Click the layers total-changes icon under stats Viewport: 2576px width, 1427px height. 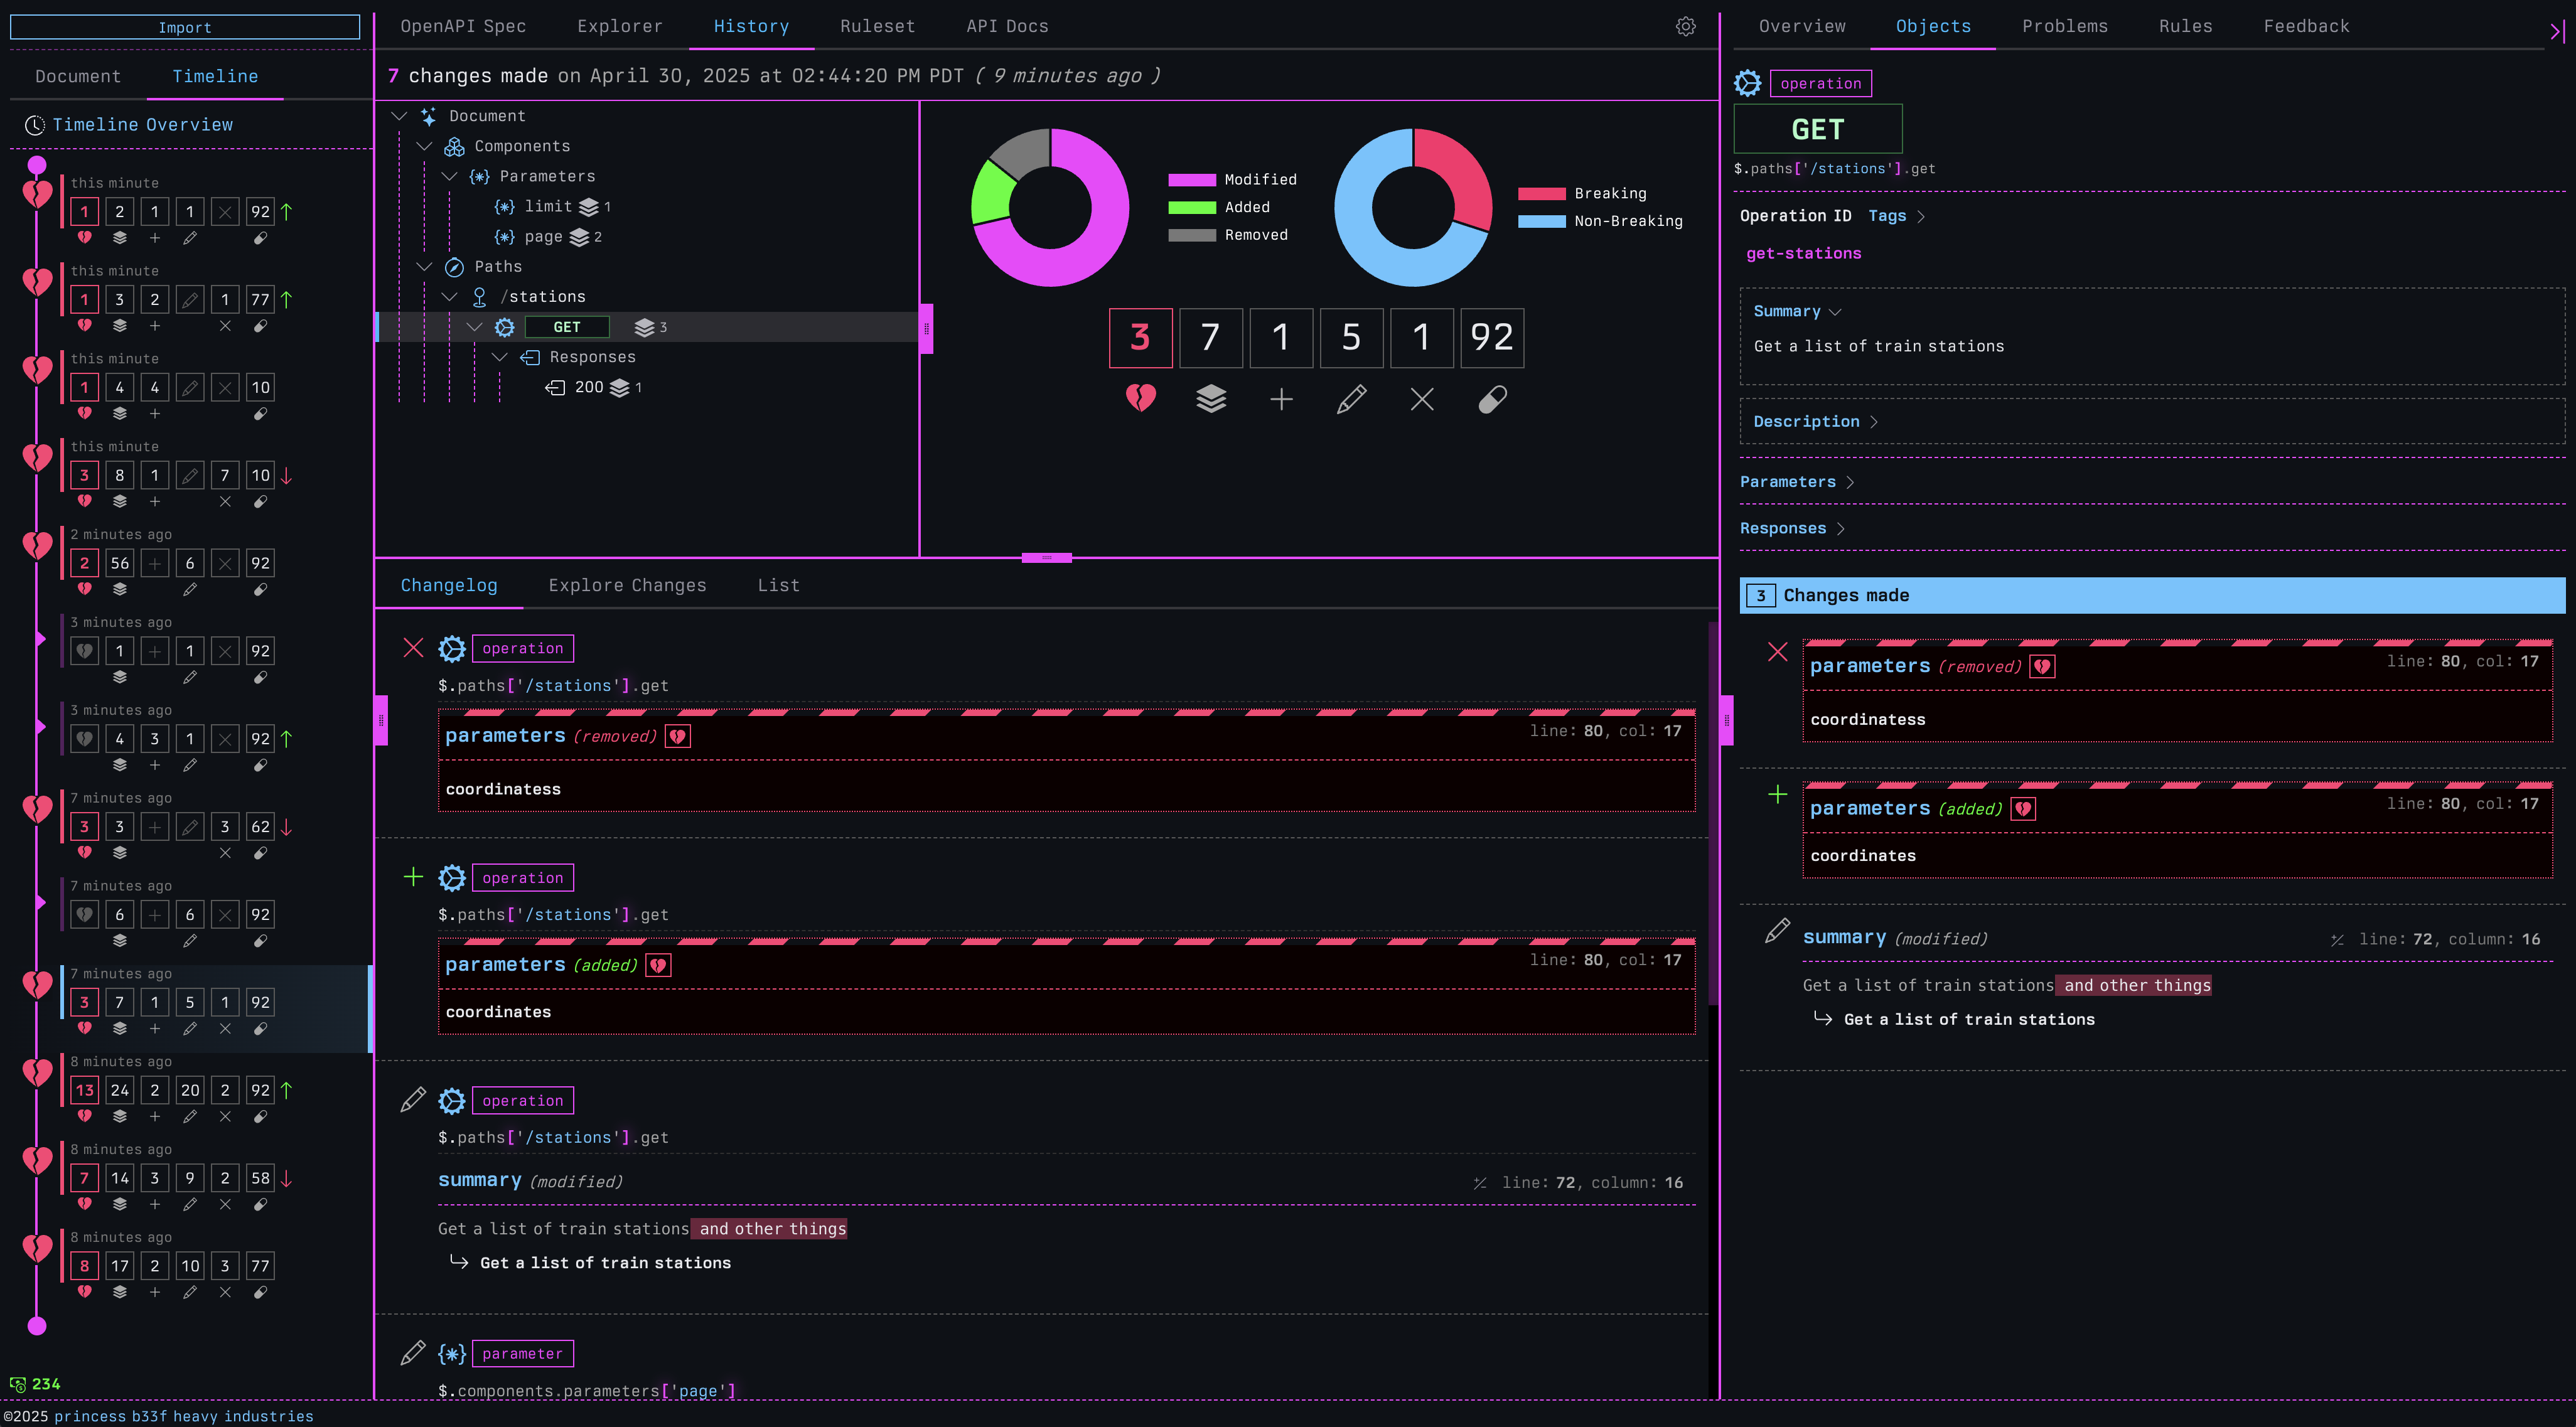click(x=1210, y=399)
